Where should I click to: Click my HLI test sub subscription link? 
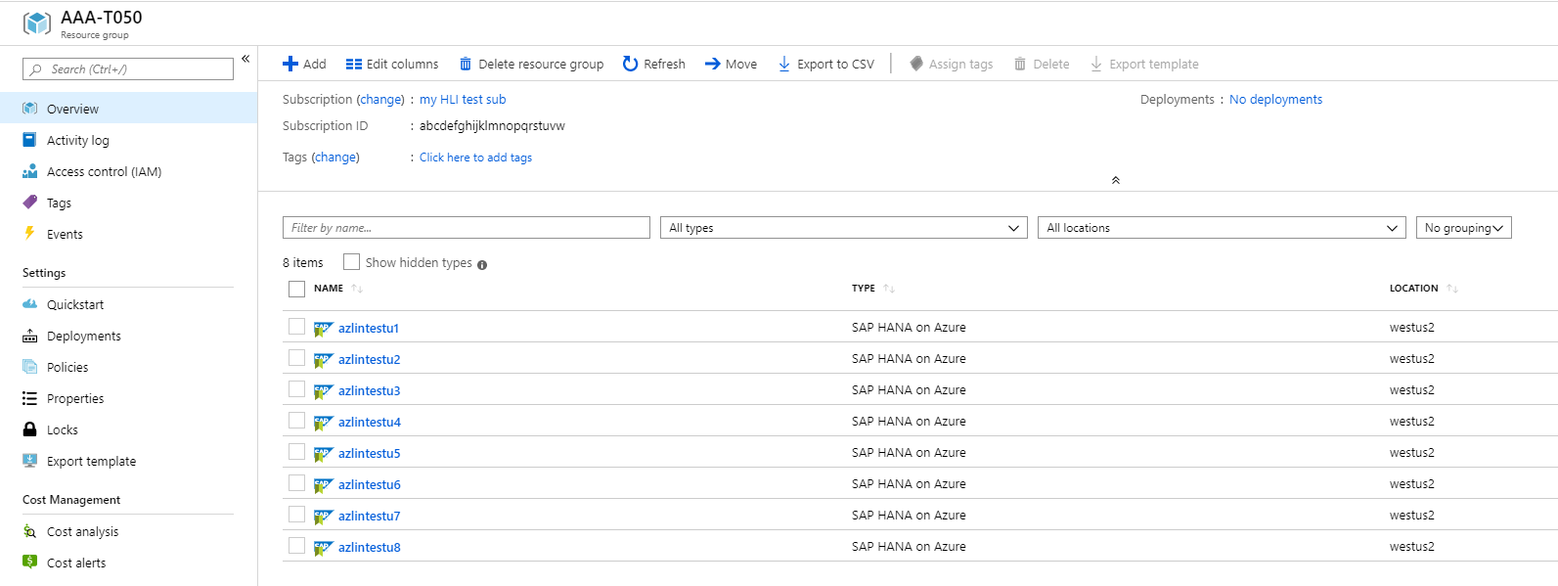[x=463, y=100]
